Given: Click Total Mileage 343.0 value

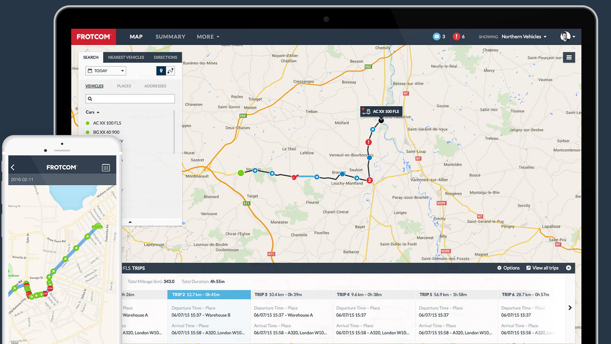Looking at the screenshot, I should coord(169,282).
